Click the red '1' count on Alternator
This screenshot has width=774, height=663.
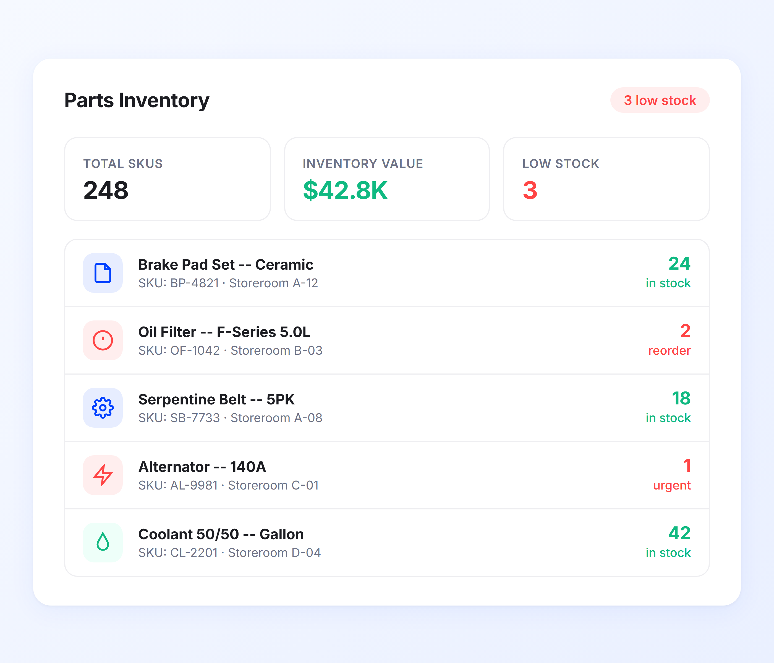pos(687,465)
